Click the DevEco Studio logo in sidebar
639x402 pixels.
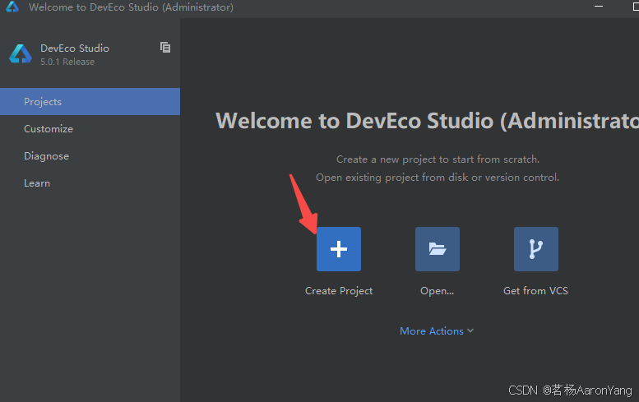21,53
